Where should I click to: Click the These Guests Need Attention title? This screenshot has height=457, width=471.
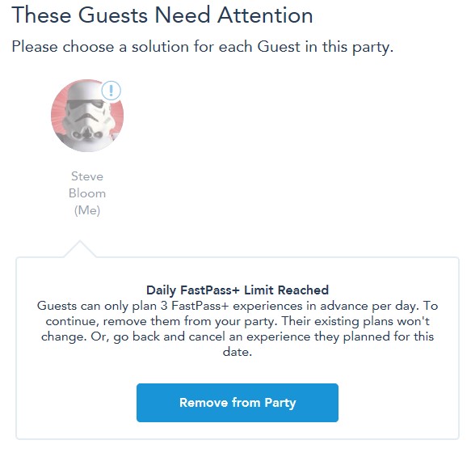(162, 15)
